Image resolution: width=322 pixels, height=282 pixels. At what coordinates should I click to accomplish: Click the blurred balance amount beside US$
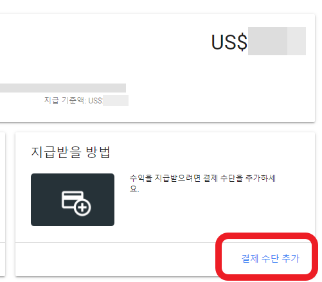tap(277, 41)
